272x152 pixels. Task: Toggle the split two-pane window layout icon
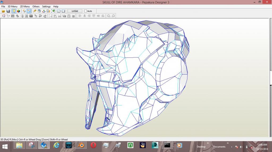[x=59, y=11]
